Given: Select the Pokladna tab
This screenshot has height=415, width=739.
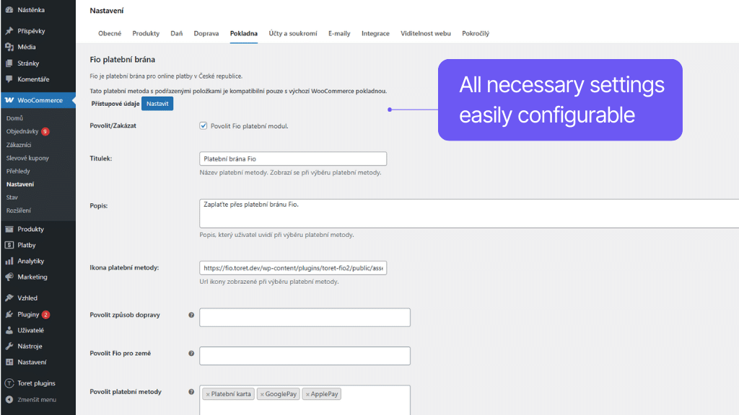Looking at the screenshot, I should [244, 33].
